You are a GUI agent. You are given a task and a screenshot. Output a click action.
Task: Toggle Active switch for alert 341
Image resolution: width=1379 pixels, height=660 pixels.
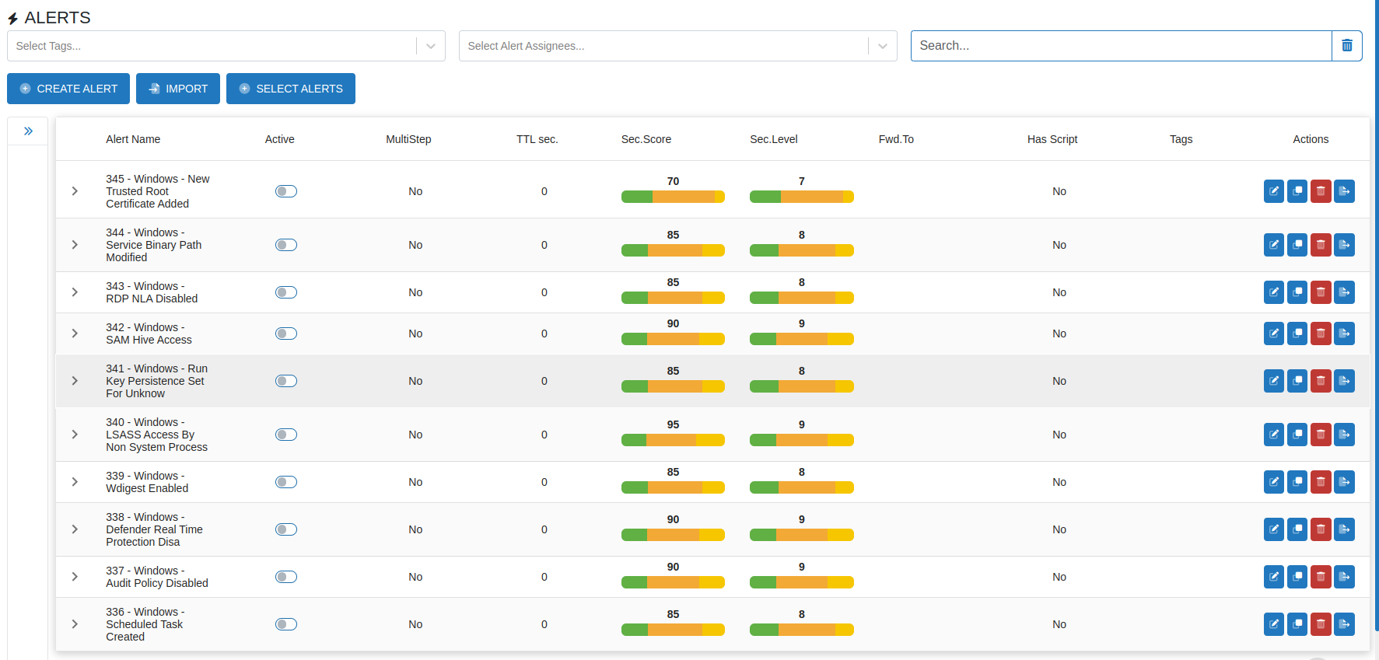pyautogui.click(x=286, y=381)
